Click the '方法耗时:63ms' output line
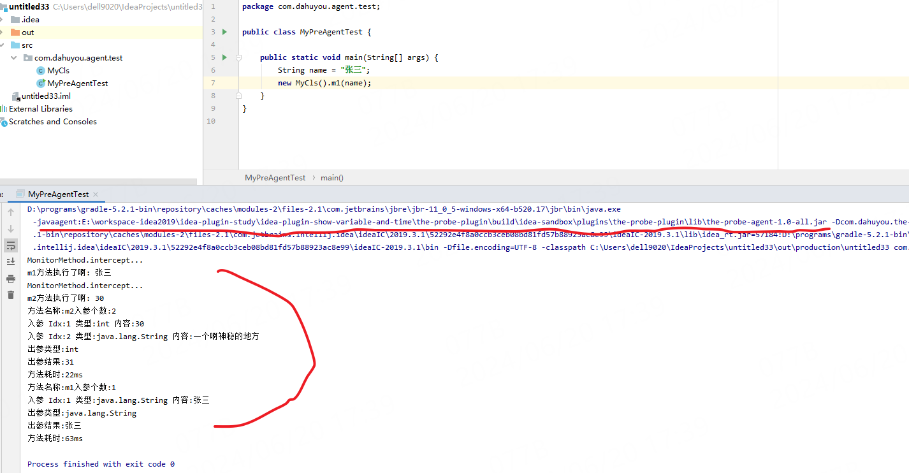The height and width of the screenshot is (473, 909). point(55,439)
